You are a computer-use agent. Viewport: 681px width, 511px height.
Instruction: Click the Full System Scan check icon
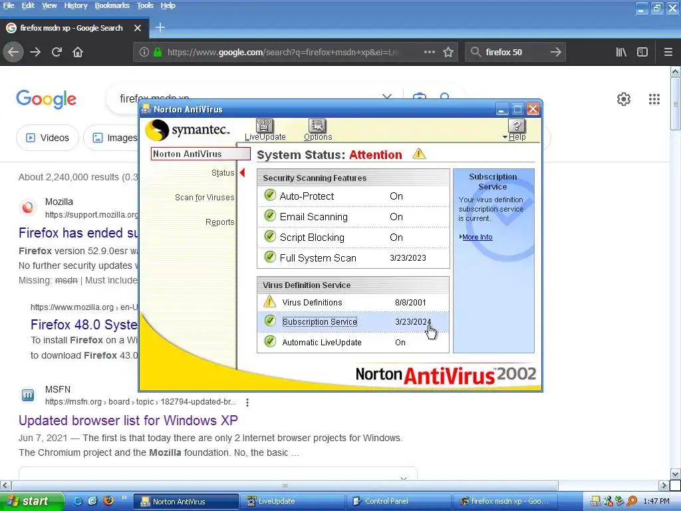click(270, 257)
